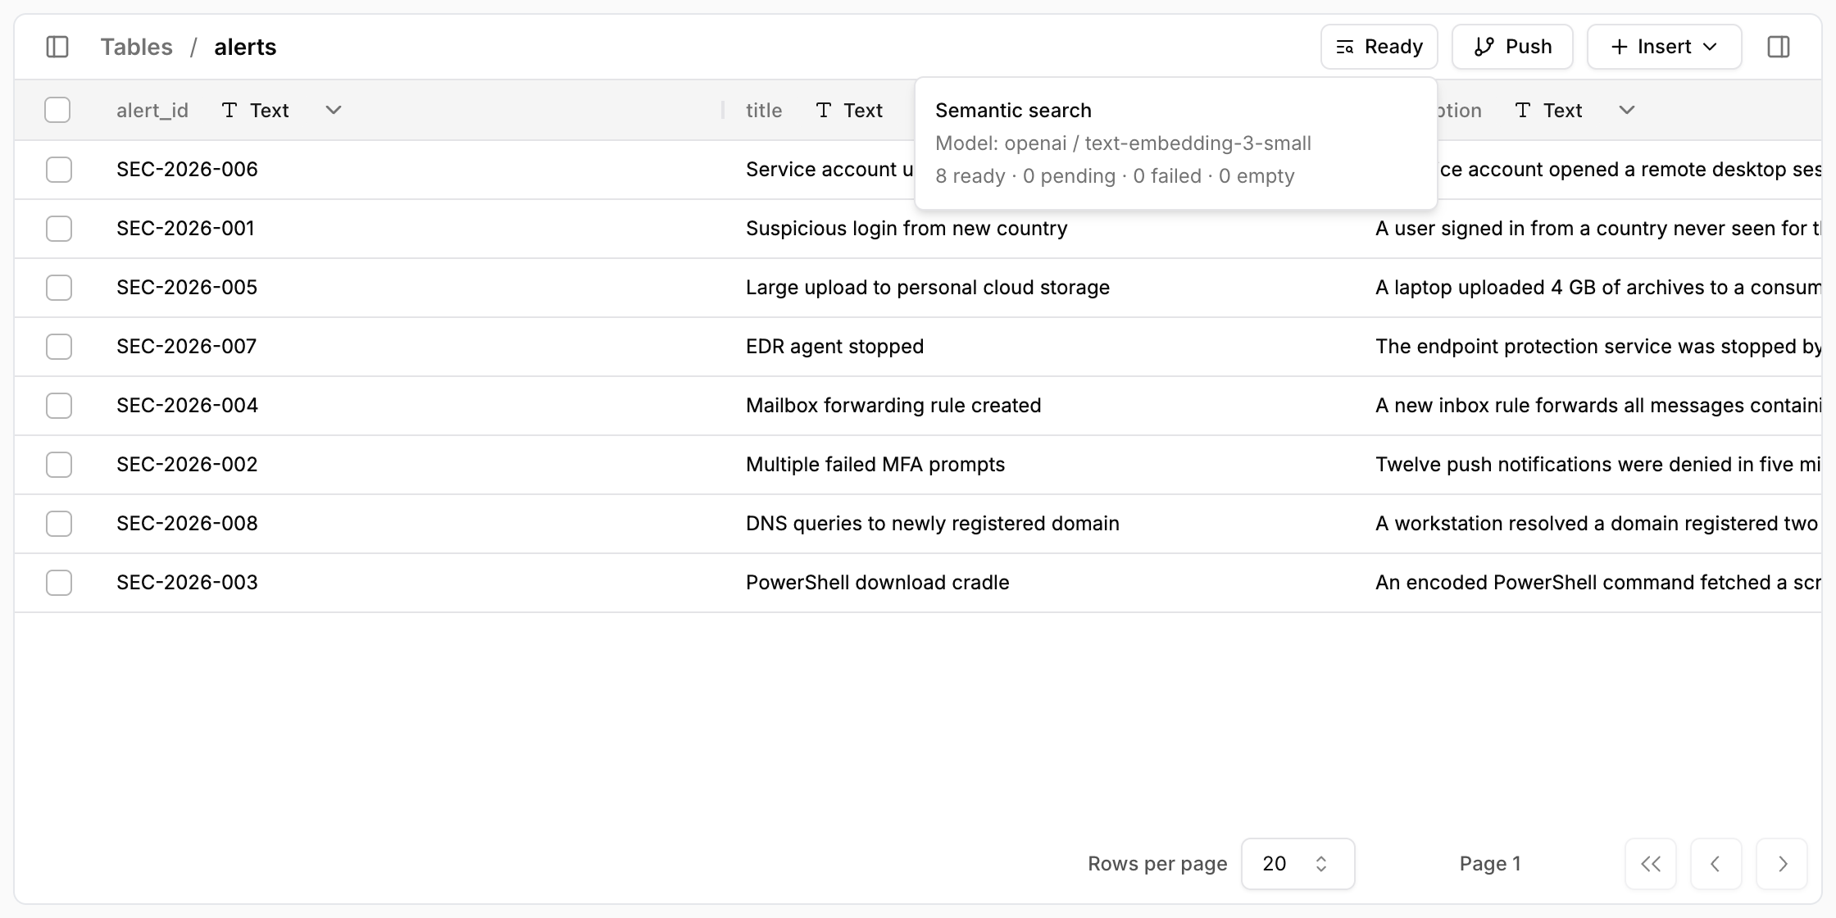1836x918 pixels.
Task: Click description starting 'A laptop uploaded 4 GB'
Action: point(1598,288)
